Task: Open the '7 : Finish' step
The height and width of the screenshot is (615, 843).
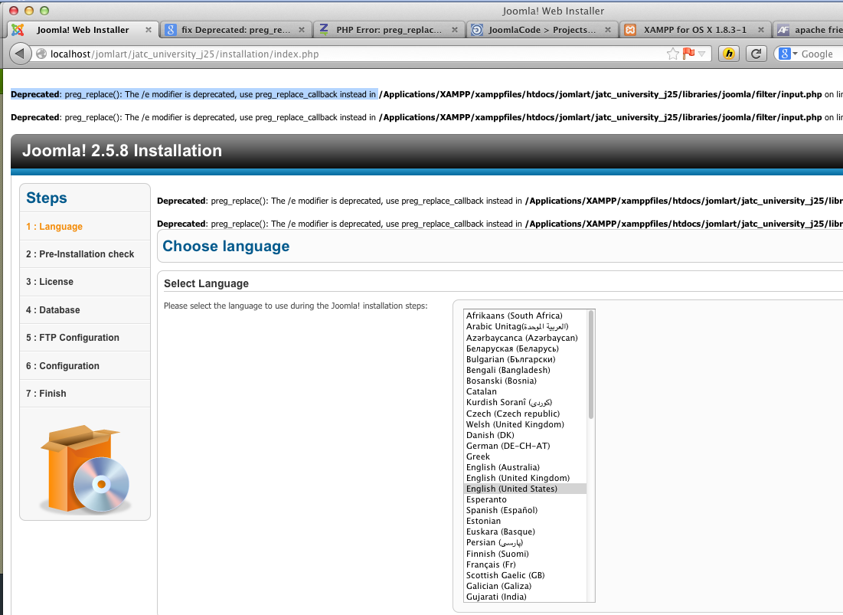Action: 46,393
